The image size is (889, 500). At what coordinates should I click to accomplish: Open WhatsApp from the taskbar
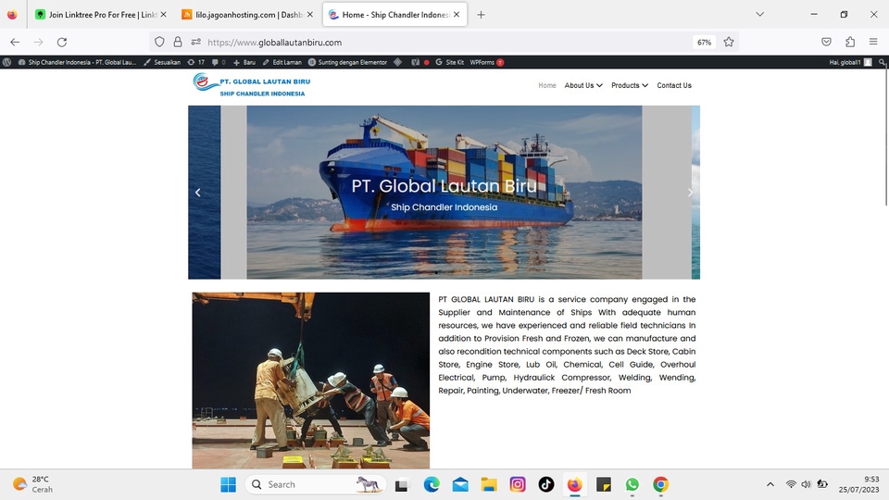pos(632,484)
